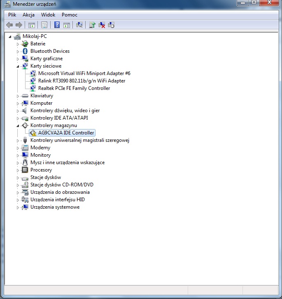Collapse the Karty sieciowe category
The height and width of the screenshot is (299, 282).
[18, 66]
